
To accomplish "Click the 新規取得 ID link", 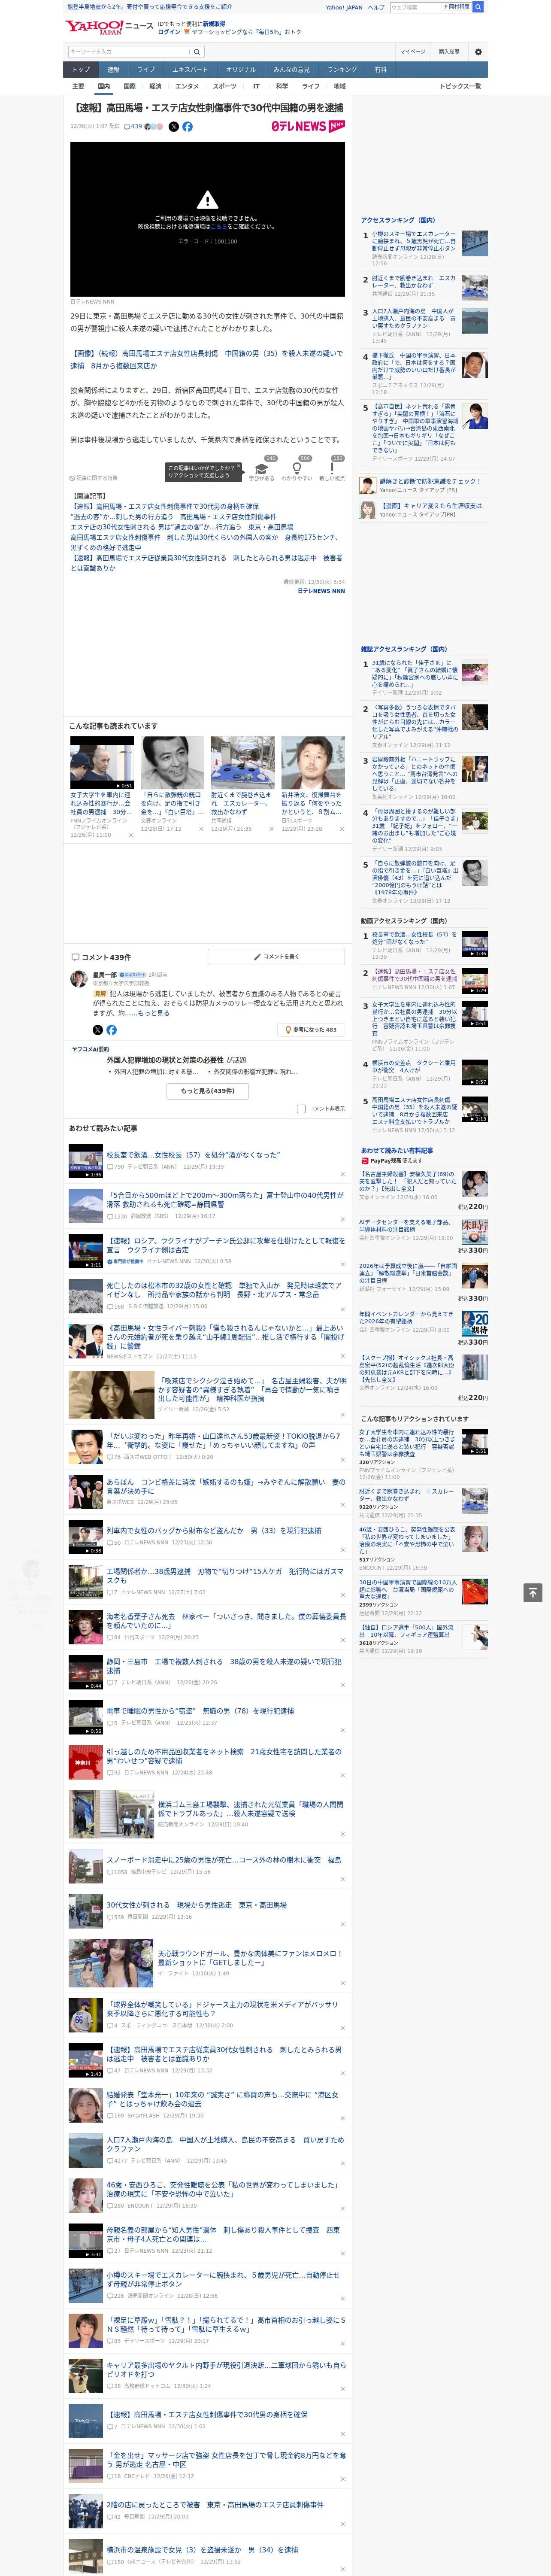I will 214,24.
